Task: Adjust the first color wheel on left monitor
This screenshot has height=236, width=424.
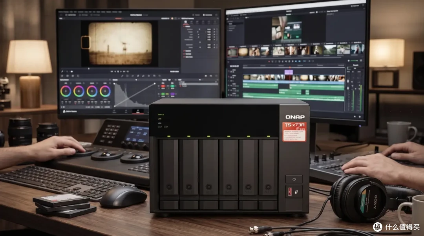Action: [x=66, y=91]
